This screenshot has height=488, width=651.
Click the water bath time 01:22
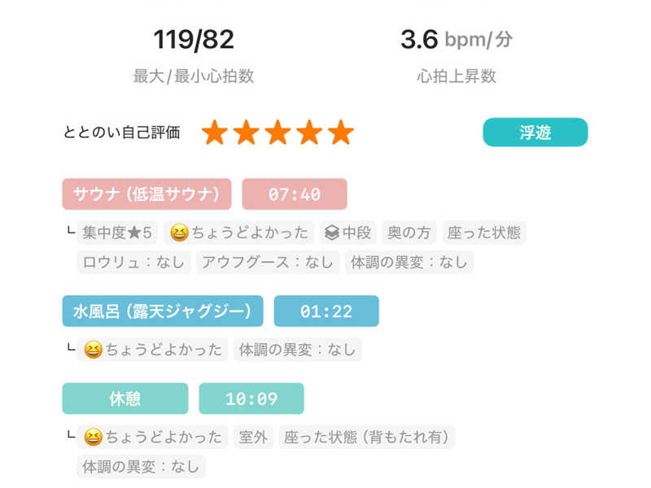325,311
